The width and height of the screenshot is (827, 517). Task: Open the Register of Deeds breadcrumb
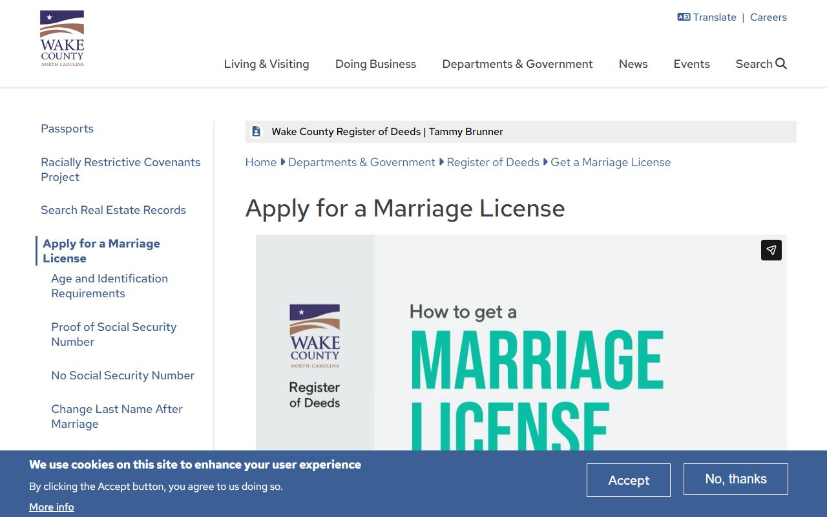[493, 162]
